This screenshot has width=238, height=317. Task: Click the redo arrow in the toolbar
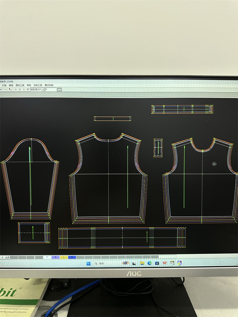click(x=5, y=89)
